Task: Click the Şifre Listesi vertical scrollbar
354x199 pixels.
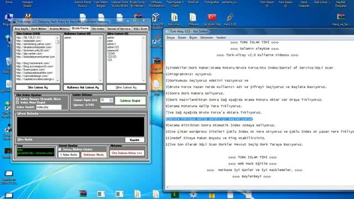Action: point(144,59)
